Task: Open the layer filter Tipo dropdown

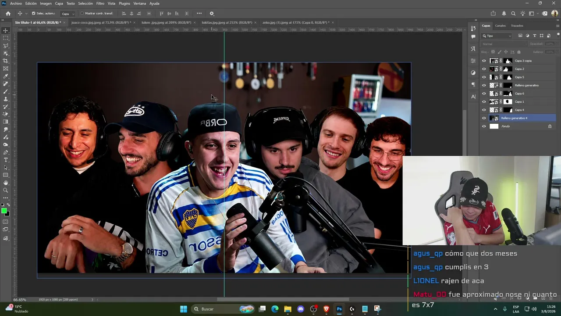Action: tap(497, 36)
